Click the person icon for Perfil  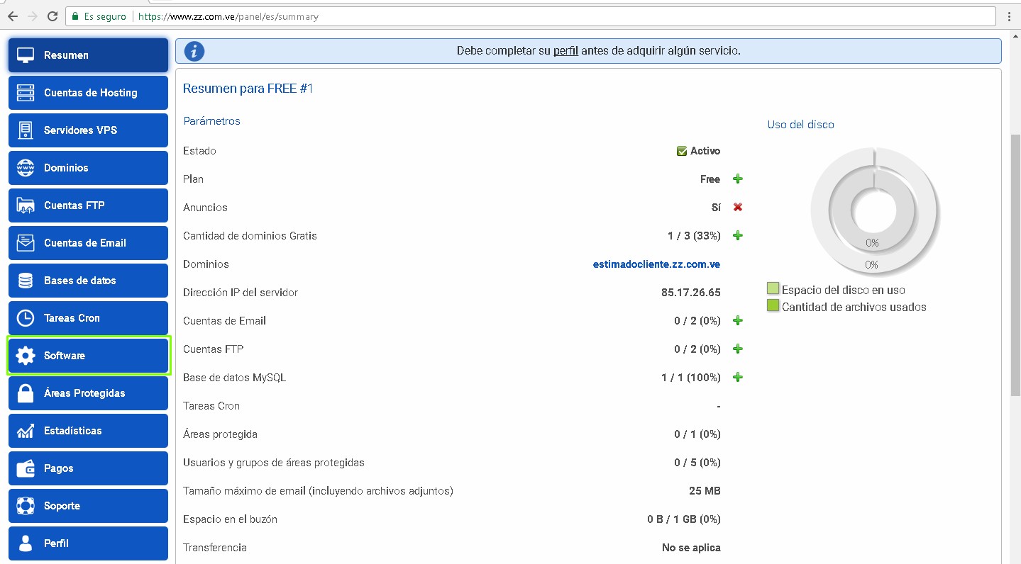[x=26, y=543]
